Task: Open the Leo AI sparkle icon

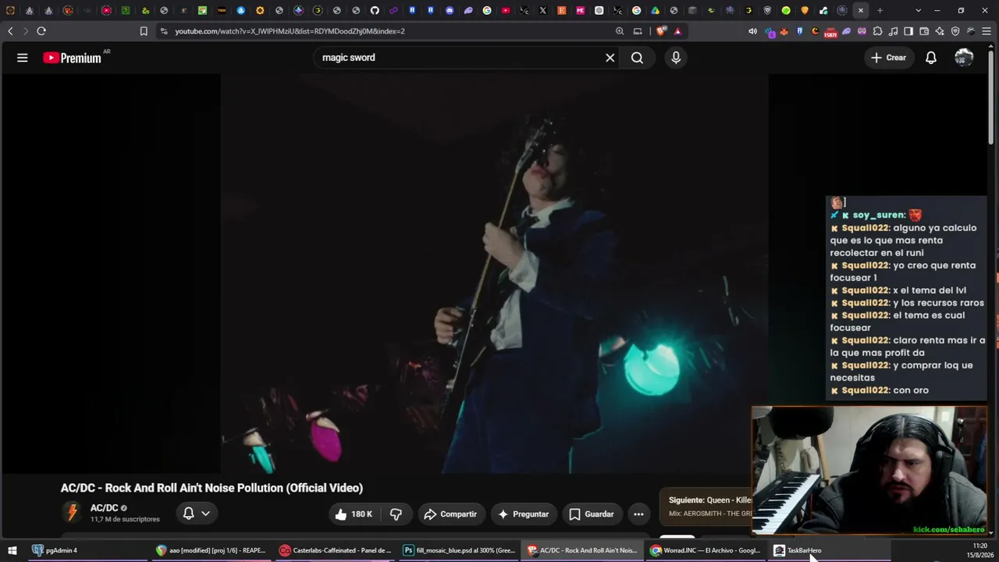Action: point(940,31)
